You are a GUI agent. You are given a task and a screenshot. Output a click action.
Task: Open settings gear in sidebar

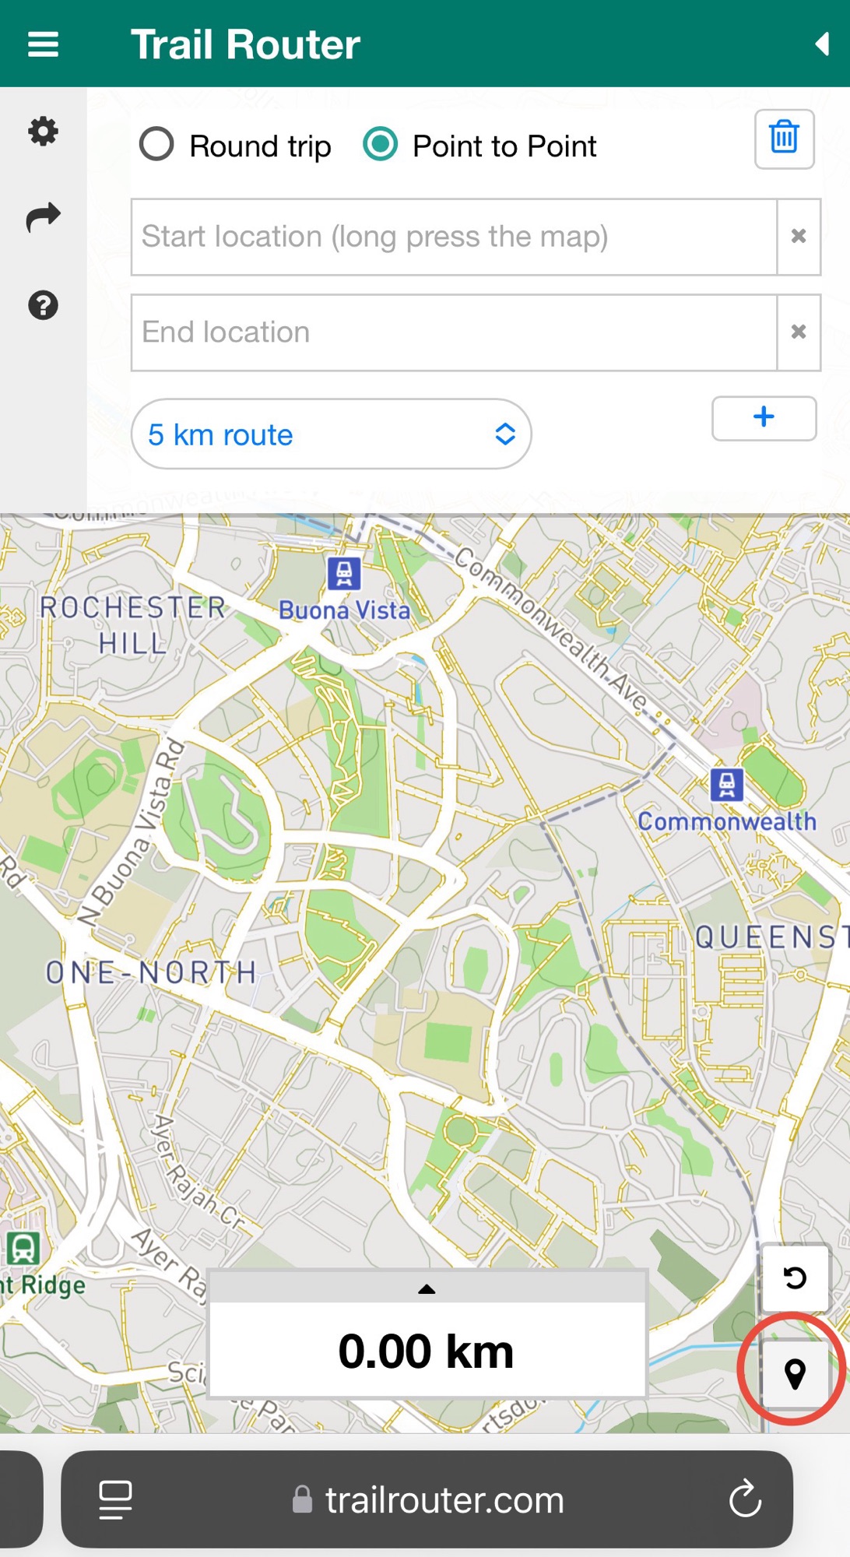pos(43,132)
